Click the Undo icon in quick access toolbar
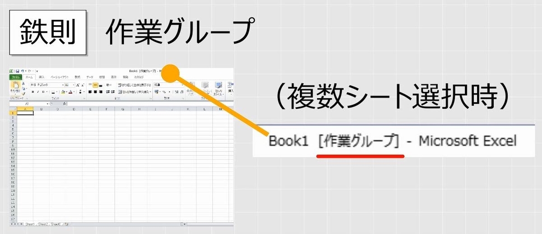 pos(23,71)
